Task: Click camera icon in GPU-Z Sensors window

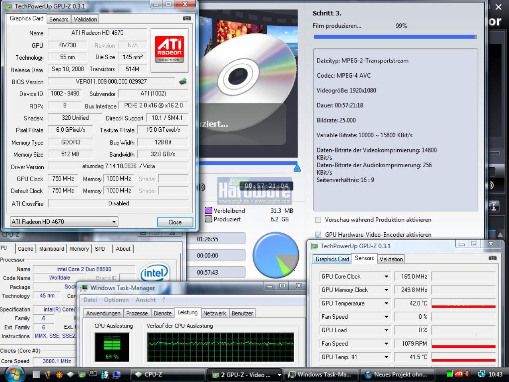Action: (492, 258)
